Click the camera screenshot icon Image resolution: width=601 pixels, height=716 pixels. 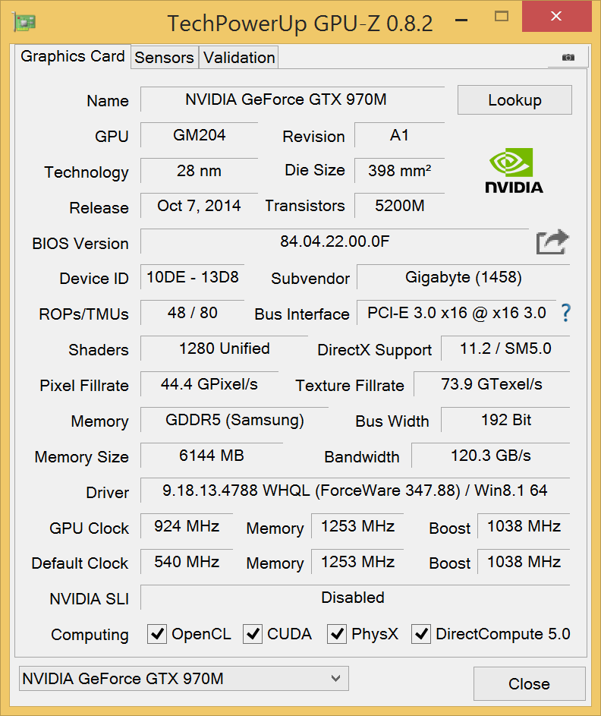coord(568,57)
